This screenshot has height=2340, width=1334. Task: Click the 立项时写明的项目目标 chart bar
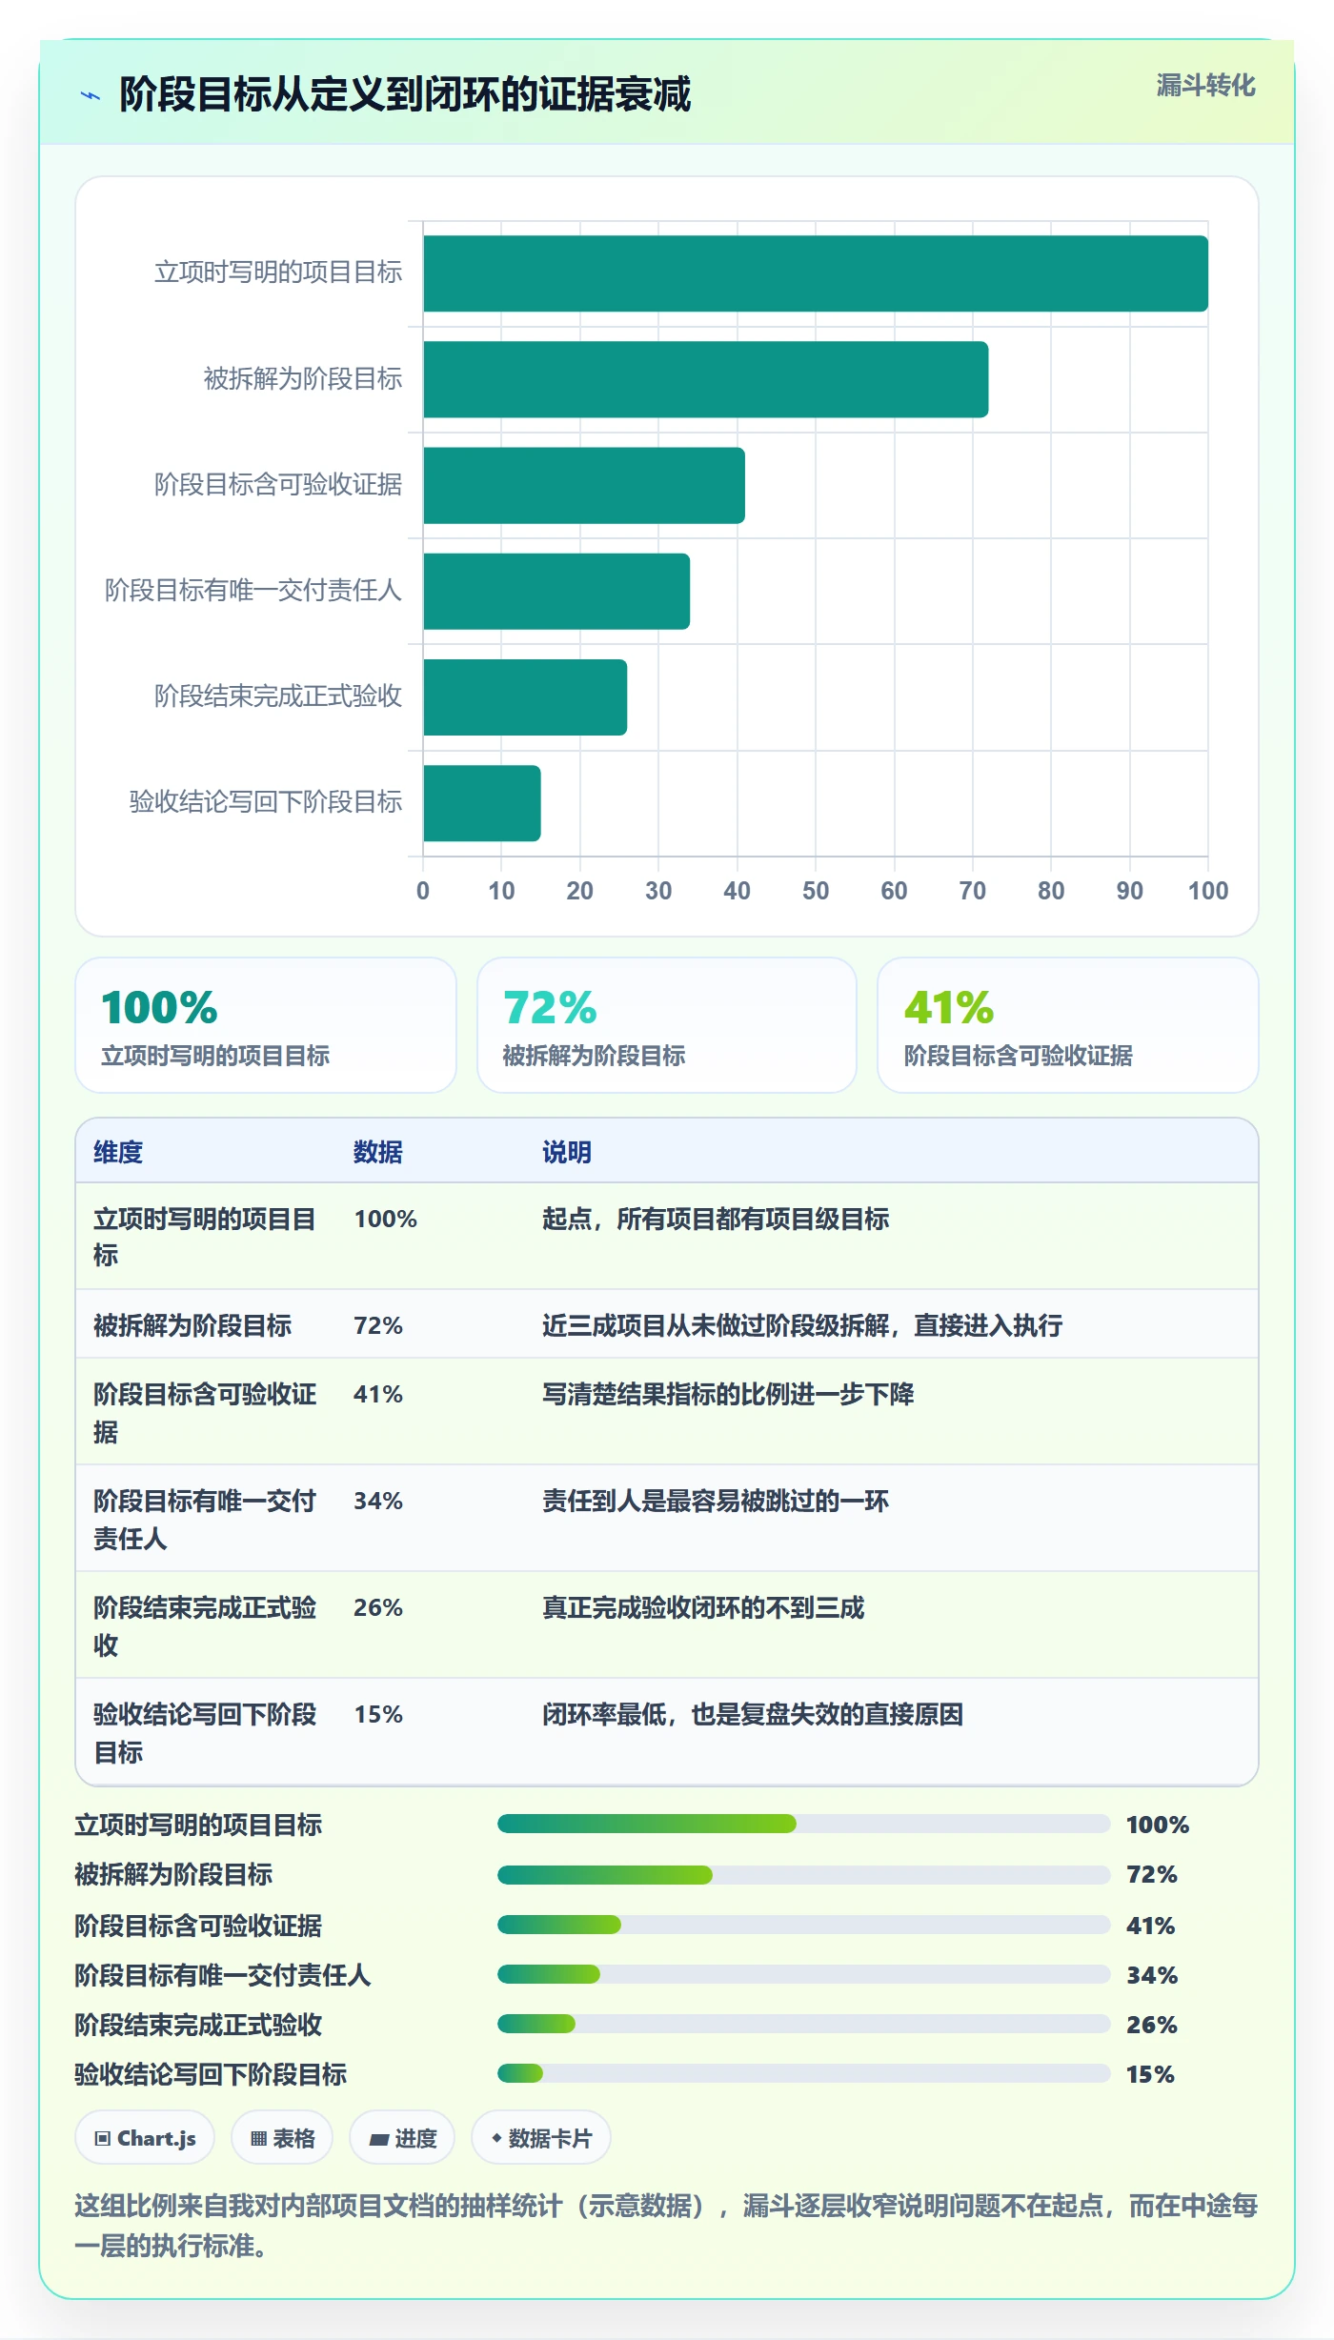pyautogui.click(x=816, y=273)
